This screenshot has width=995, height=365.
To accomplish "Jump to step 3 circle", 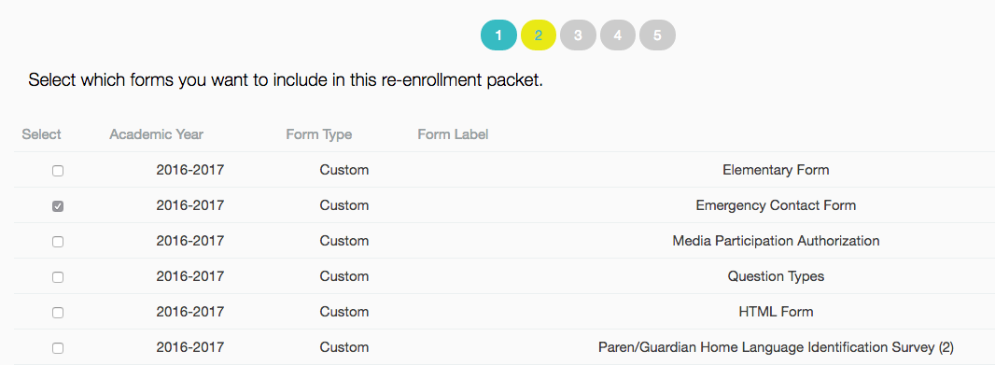I will click(578, 35).
